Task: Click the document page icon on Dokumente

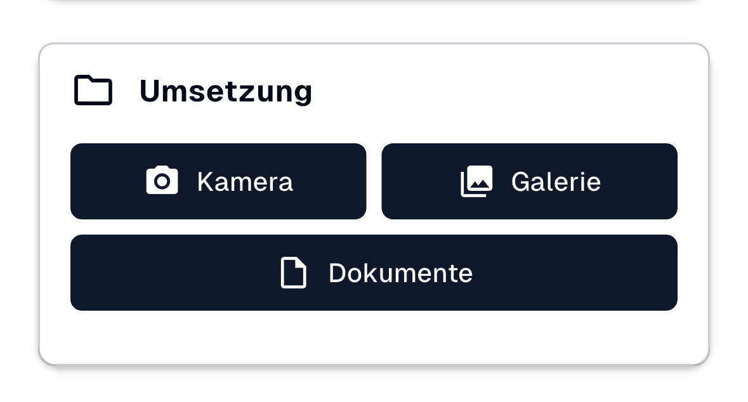Action: 293,273
